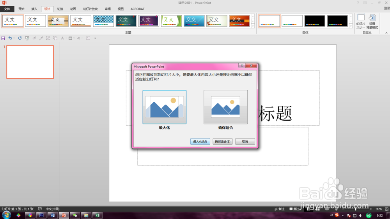Select the green arrow theme thumbnail
This screenshot has width=390, height=219.
(171, 21)
